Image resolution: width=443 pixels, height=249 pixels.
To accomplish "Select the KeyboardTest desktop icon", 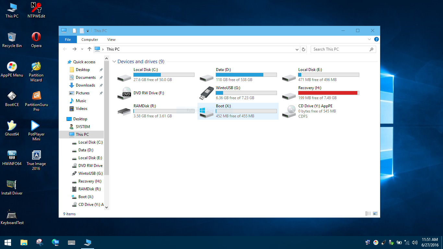I will click(x=12, y=217).
